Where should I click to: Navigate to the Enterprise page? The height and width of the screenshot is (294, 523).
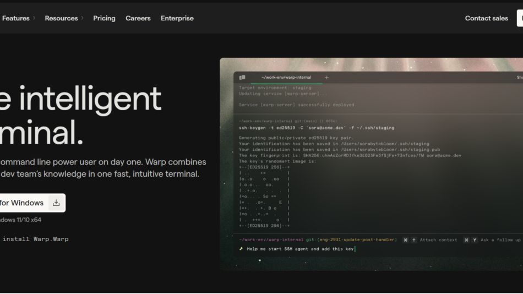[x=177, y=18]
